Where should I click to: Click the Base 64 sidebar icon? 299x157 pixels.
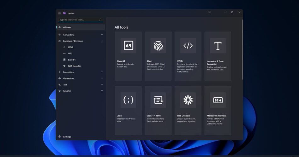click(x=64, y=60)
